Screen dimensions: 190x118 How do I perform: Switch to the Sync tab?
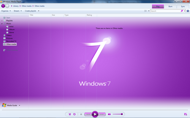pyautogui.click(x=183, y=6)
